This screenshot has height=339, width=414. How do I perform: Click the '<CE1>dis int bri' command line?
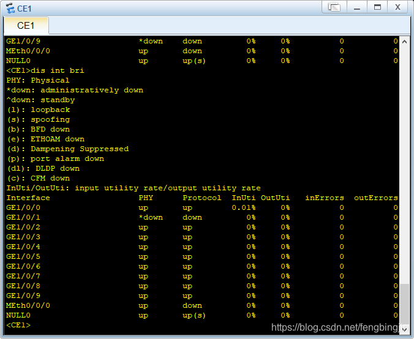click(x=45, y=71)
